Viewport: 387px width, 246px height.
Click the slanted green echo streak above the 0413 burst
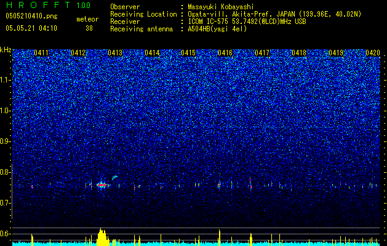coord(115,177)
